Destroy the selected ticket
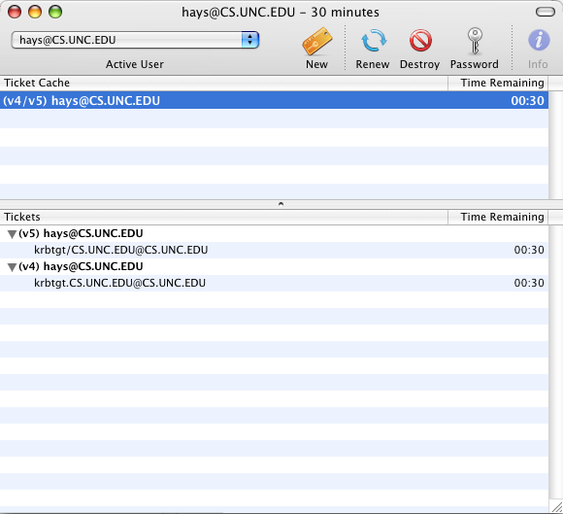This screenshot has height=514, width=563. (x=420, y=40)
